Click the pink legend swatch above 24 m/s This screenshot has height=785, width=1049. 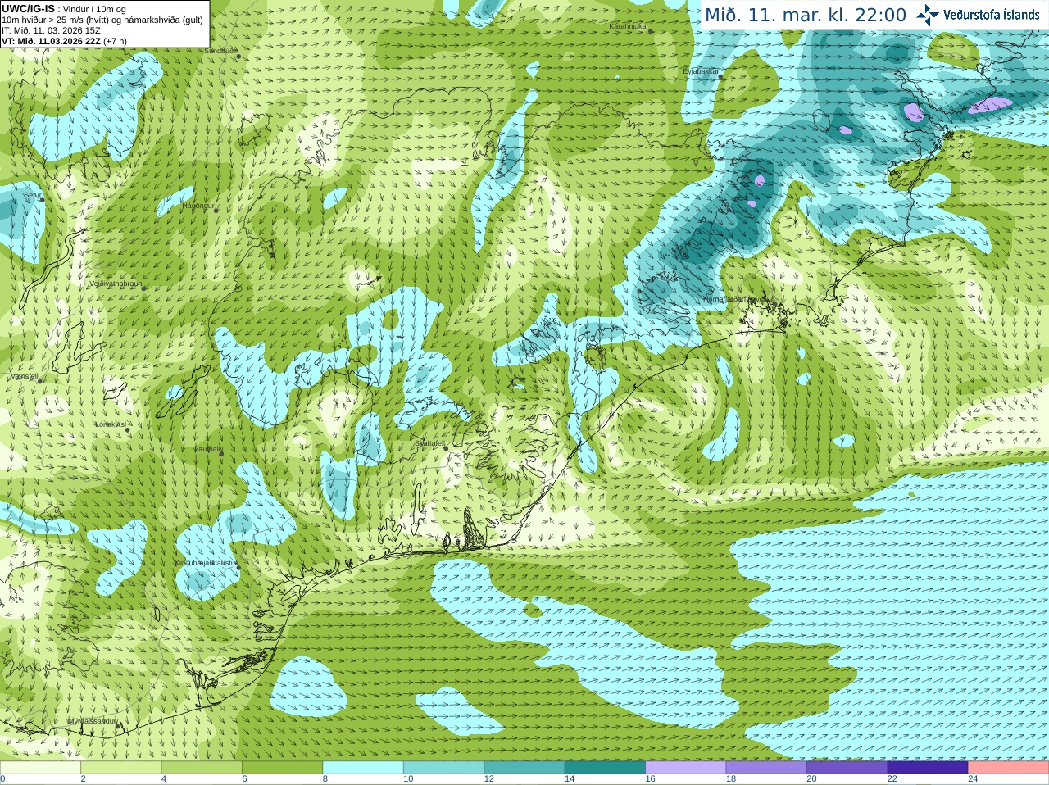coord(1009,768)
